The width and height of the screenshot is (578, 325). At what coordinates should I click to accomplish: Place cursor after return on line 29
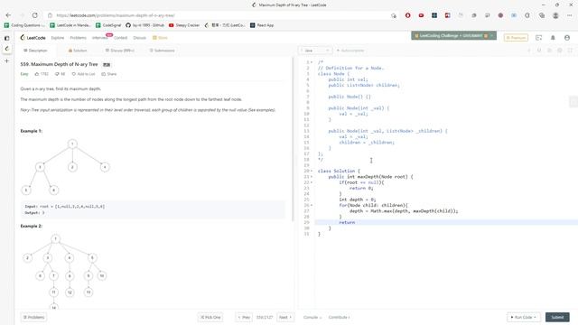click(x=356, y=223)
